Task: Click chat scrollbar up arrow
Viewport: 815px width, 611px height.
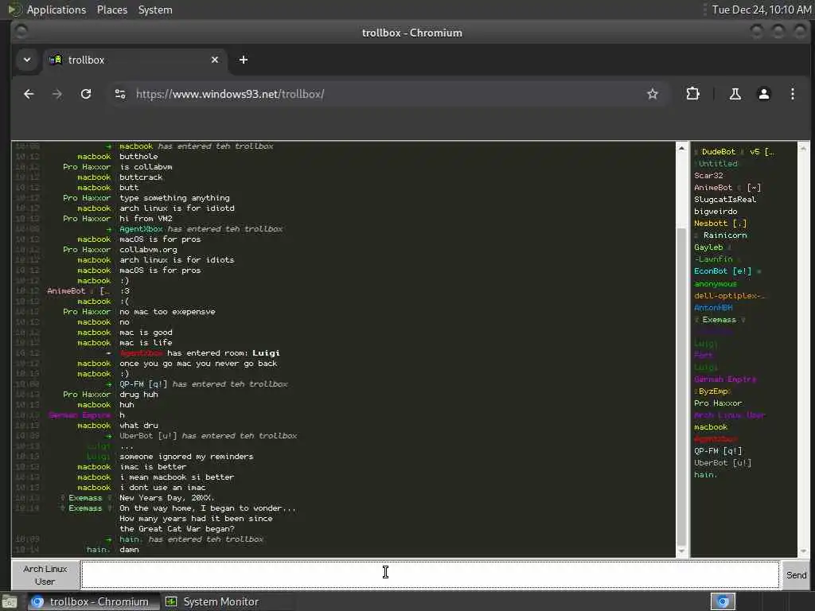Action: coord(681,148)
